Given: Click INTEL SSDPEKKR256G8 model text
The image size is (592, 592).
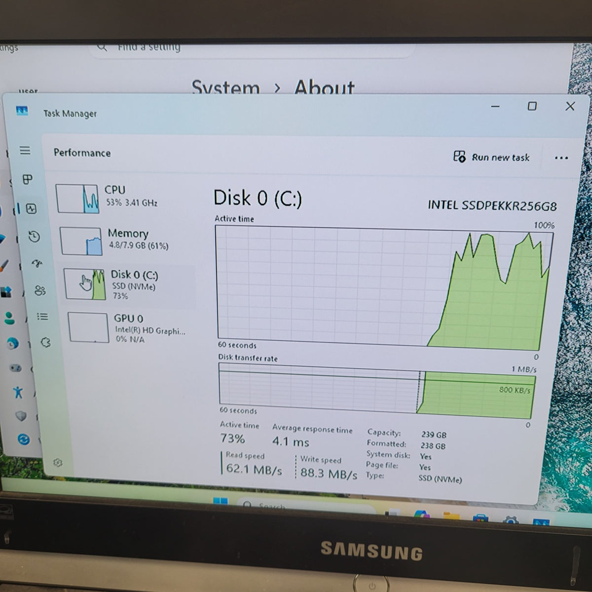Looking at the screenshot, I should tap(492, 205).
